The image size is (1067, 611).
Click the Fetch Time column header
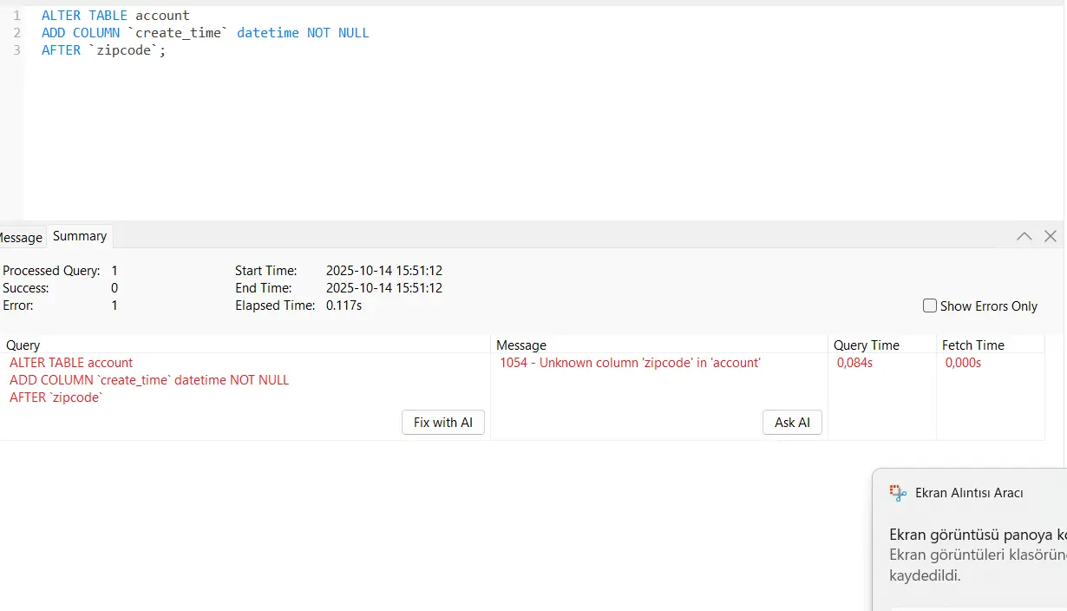[x=972, y=345]
